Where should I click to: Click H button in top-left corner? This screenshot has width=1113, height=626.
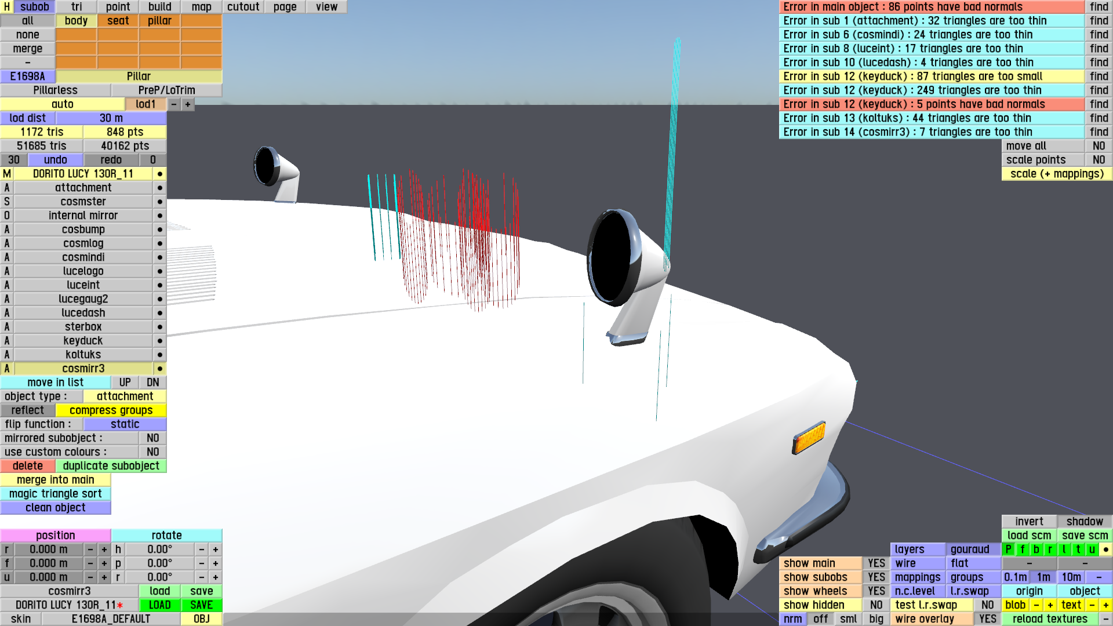click(6, 7)
